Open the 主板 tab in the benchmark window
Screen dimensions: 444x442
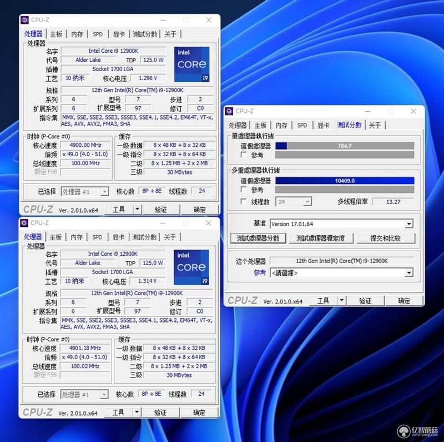tap(260, 126)
